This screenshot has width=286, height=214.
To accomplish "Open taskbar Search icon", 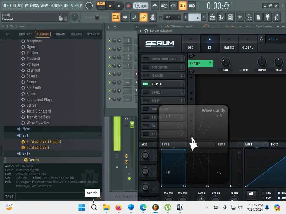I will click(x=94, y=207).
